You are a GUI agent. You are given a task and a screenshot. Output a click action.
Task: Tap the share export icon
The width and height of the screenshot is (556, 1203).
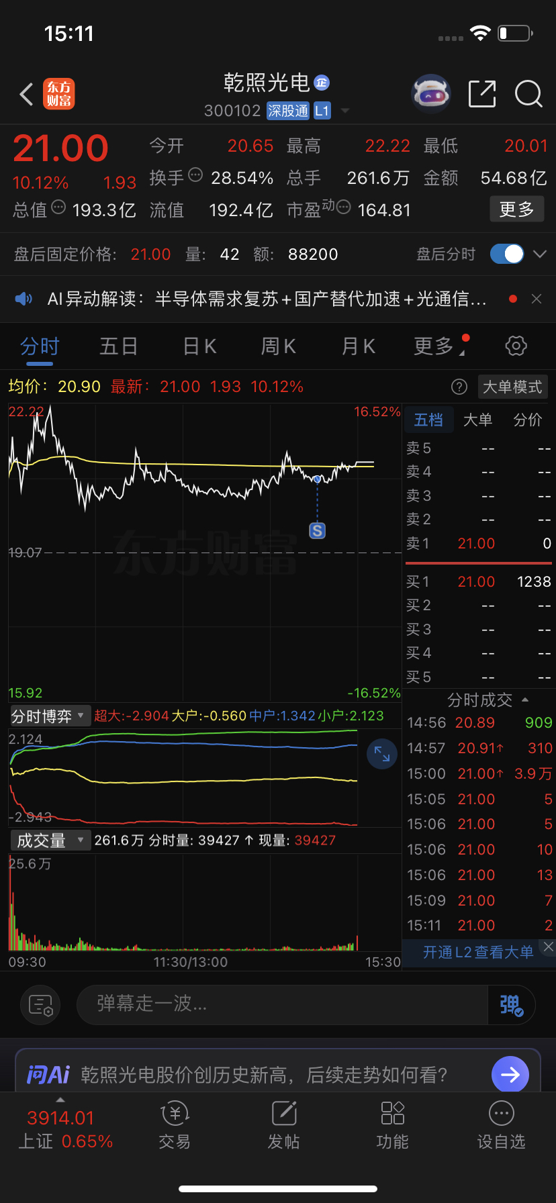[x=482, y=94]
